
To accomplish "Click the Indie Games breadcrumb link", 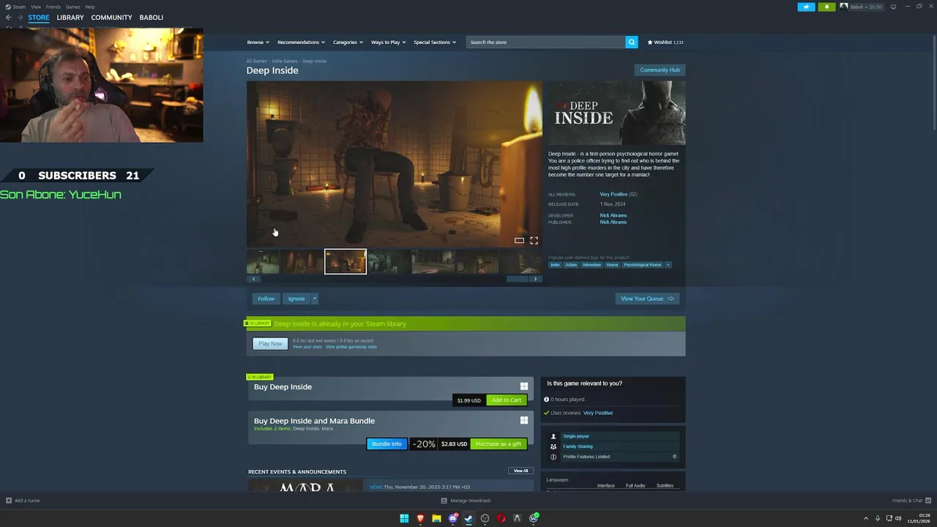I will [285, 61].
